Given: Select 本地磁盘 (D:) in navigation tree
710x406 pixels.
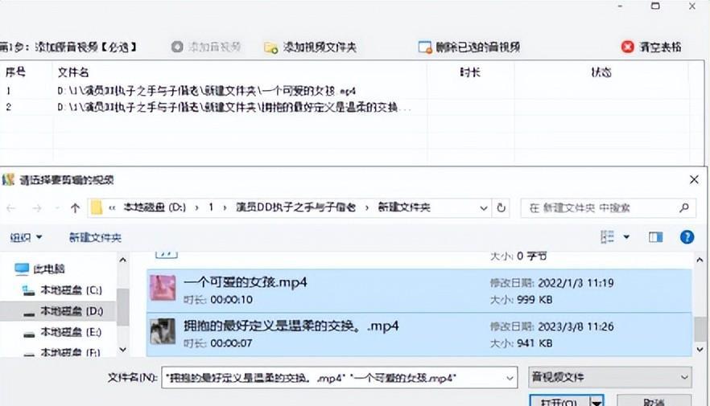Looking at the screenshot, I should pyautogui.click(x=63, y=311).
